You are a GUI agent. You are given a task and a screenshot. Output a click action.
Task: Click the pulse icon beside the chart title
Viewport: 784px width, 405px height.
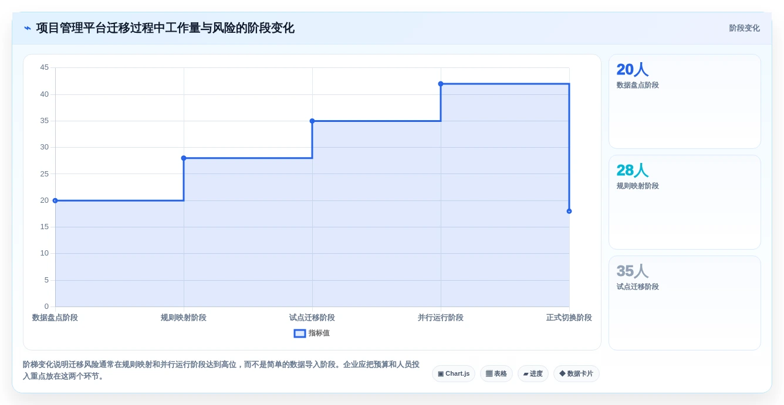tap(28, 28)
